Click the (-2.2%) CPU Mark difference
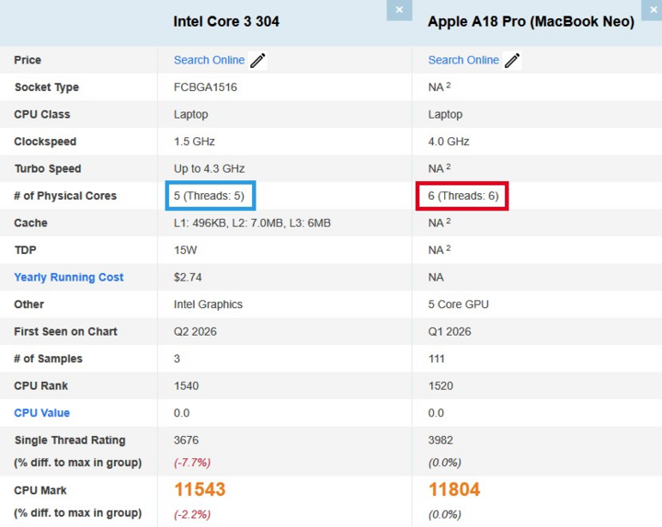662x527 pixels. 192,515
